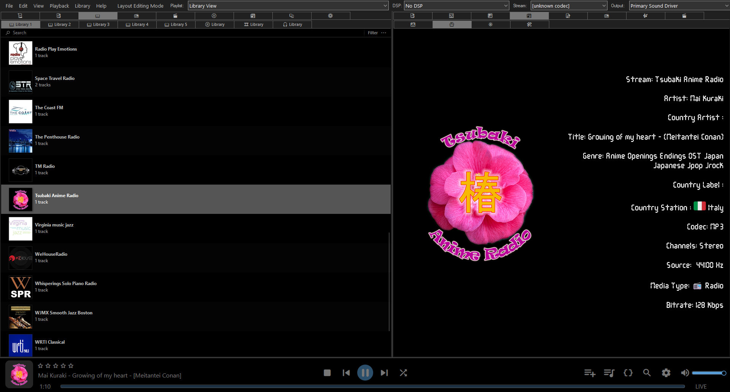Viewport: 730px width, 392px height.
Task: Click the library list vertical scrollbar
Action: (389, 282)
